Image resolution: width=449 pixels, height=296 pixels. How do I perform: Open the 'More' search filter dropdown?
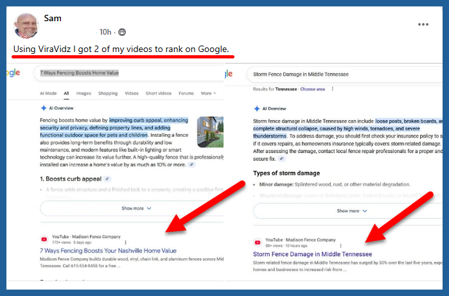(x=208, y=93)
